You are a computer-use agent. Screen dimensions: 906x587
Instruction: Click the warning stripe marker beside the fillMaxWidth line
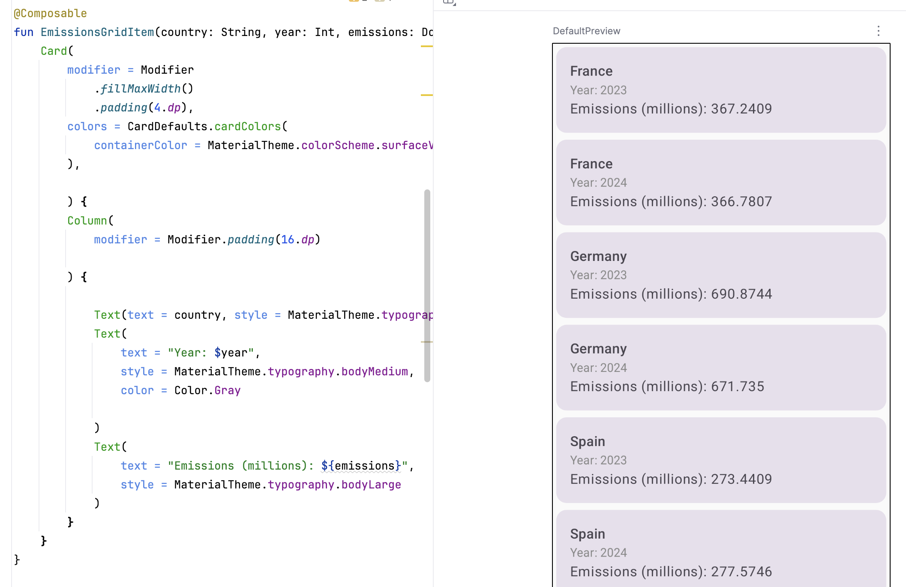[426, 95]
